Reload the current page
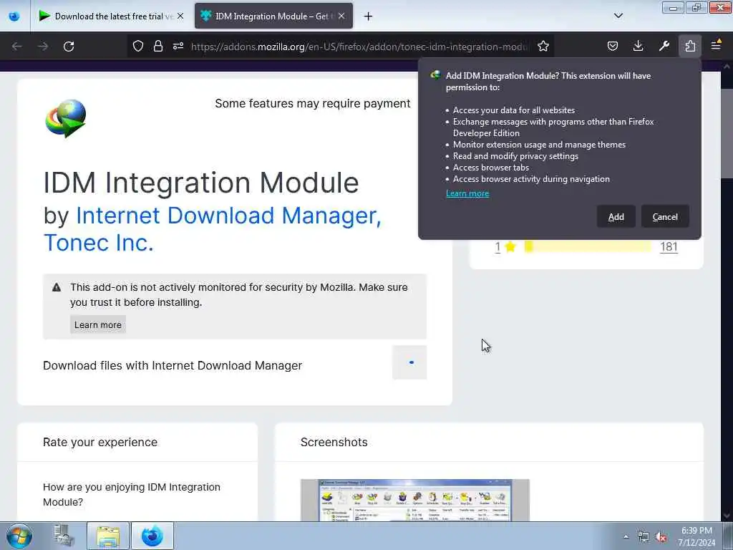The image size is (733, 550). pos(69,47)
